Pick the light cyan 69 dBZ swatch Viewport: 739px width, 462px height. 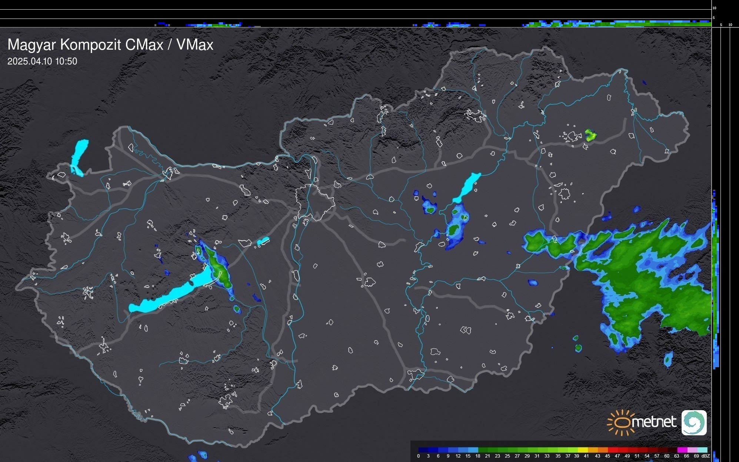click(x=702, y=450)
